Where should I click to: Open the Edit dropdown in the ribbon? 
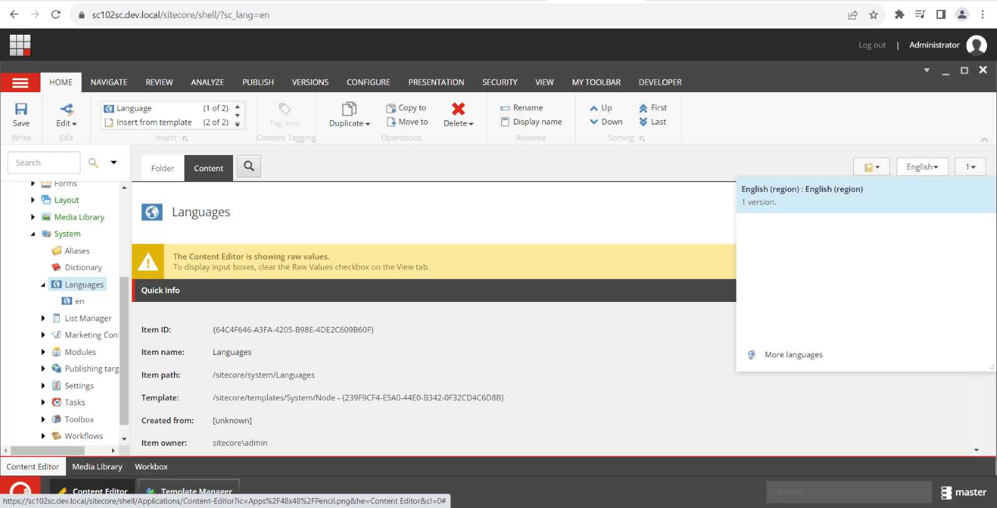point(66,115)
